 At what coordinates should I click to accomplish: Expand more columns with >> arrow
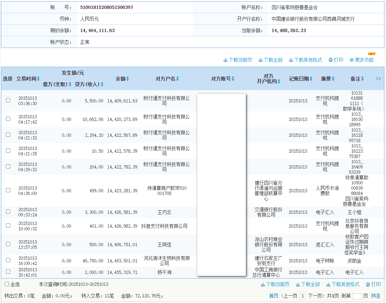(378, 79)
